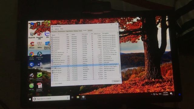Open the taskbar clock and date
194x109 pixels.
pyautogui.click(x=166, y=94)
